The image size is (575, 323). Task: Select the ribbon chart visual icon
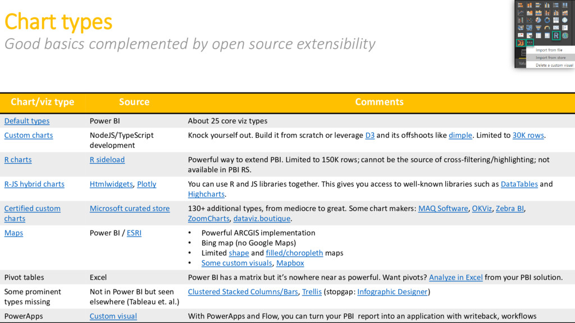click(565, 12)
